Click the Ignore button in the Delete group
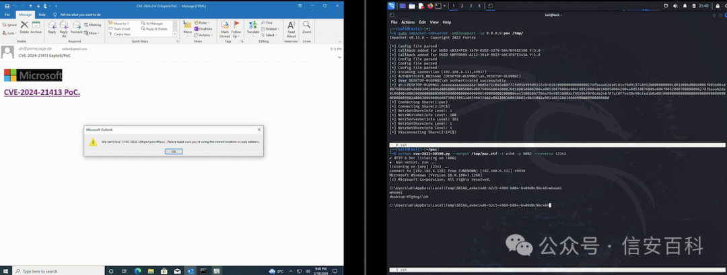 coord(10,24)
